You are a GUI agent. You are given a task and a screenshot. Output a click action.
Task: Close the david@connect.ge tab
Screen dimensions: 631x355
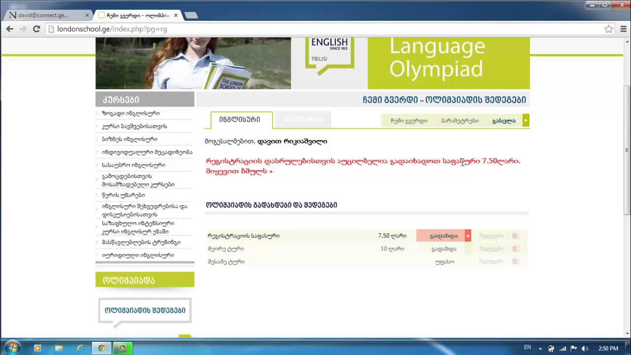(x=87, y=15)
